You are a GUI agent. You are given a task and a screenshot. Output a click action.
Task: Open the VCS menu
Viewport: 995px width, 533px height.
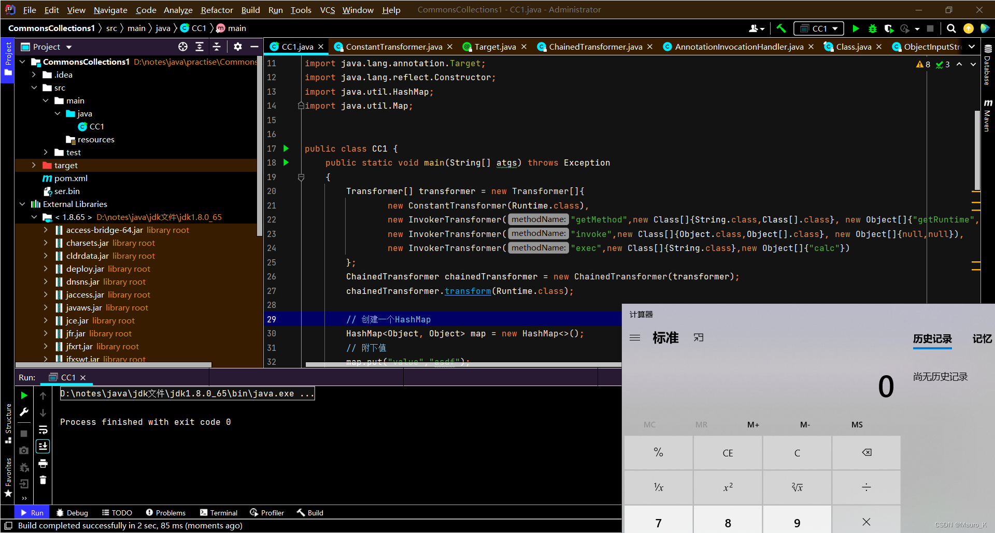(328, 10)
